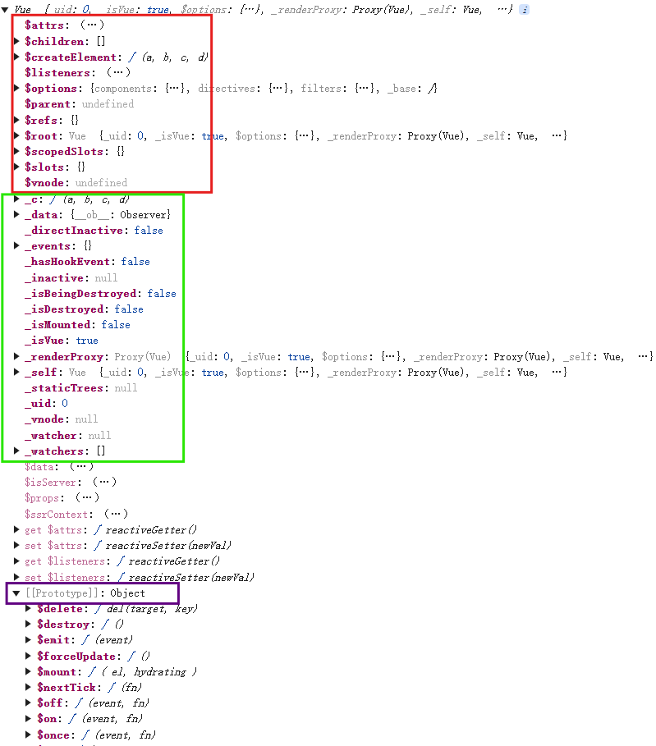Select the _uid: 0 row
The image size is (656, 746).
[46, 404]
